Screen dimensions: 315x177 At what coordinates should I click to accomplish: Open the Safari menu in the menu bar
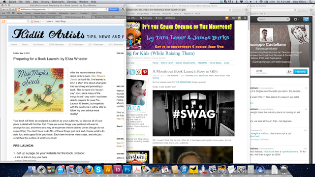(x=12, y=1)
